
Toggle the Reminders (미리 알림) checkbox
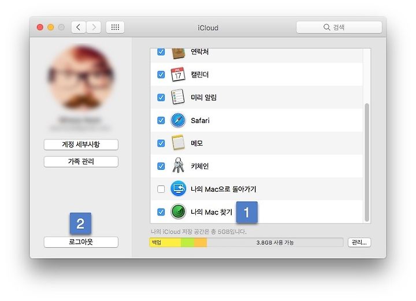[161, 97]
